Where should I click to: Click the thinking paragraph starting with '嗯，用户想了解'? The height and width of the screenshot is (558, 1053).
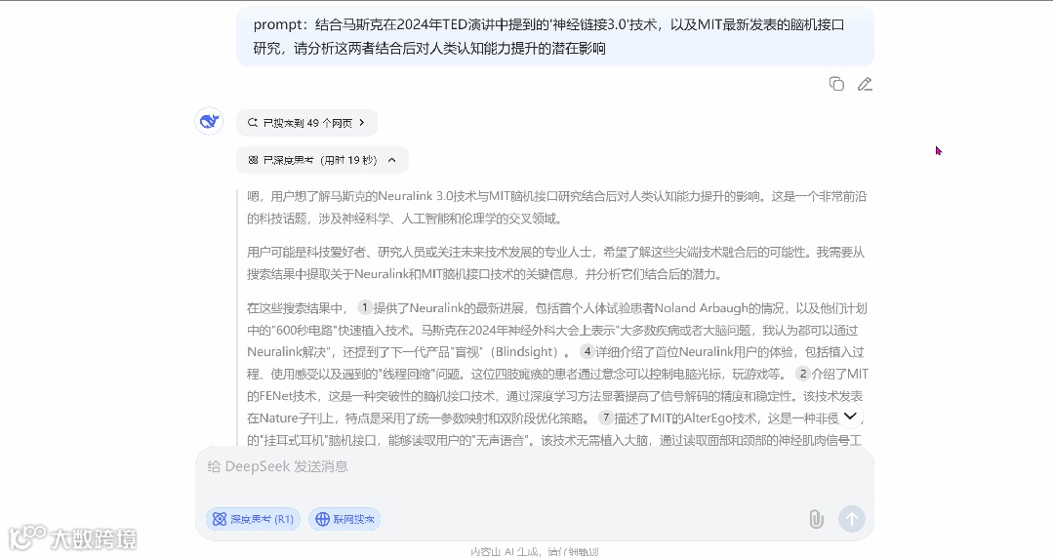pyautogui.click(x=556, y=208)
